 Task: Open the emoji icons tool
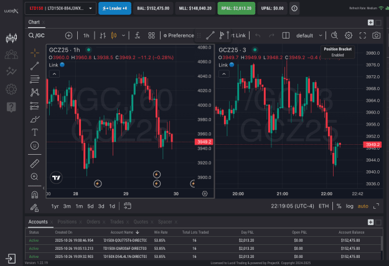click(35, 145)
